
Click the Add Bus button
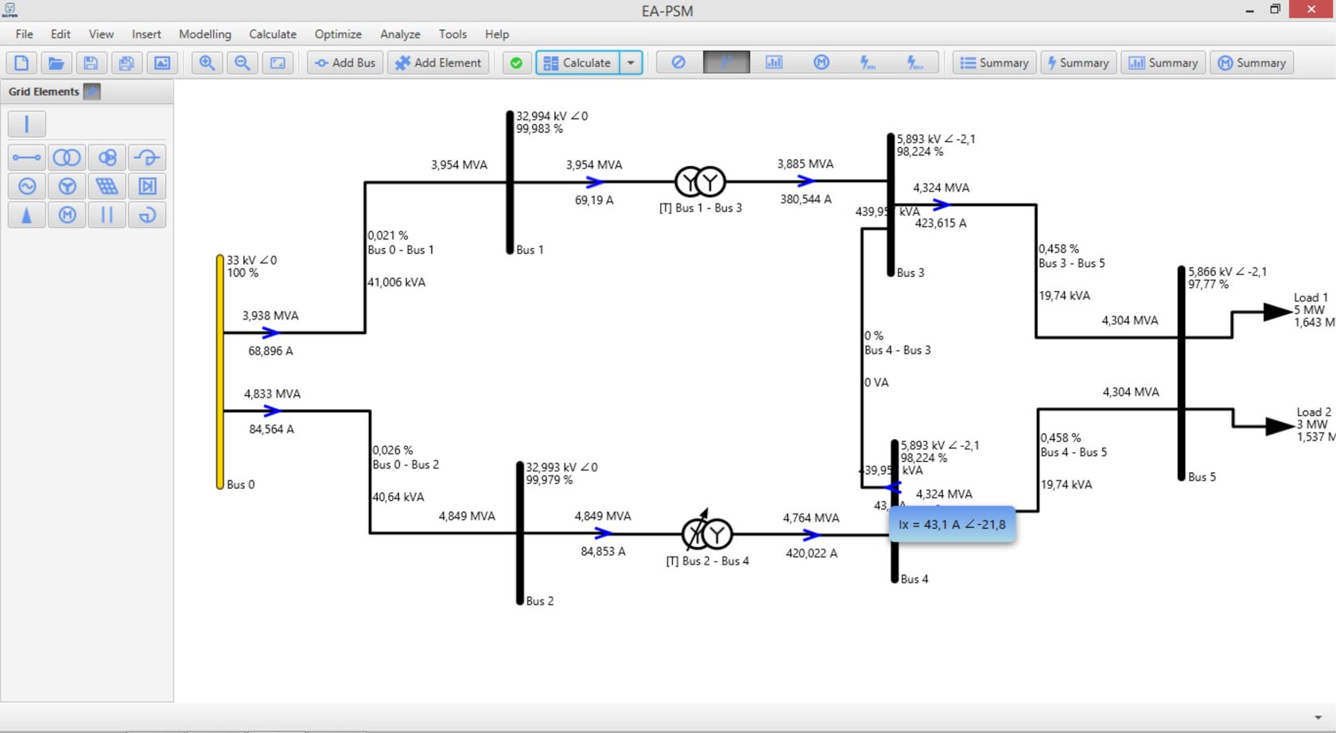pos(345,63)
